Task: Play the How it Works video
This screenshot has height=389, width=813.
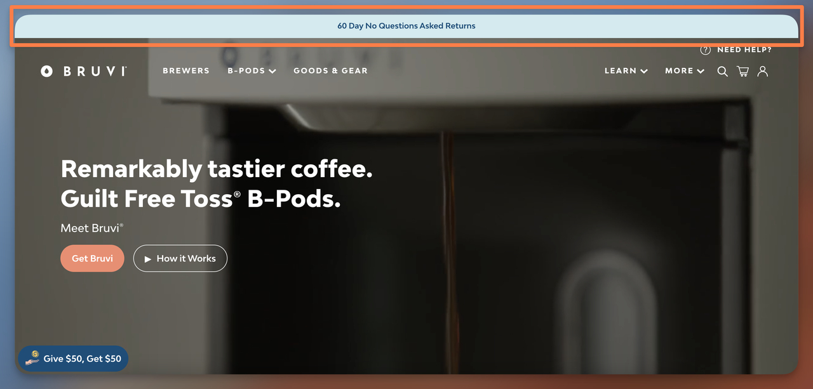Action: (180, 258)
